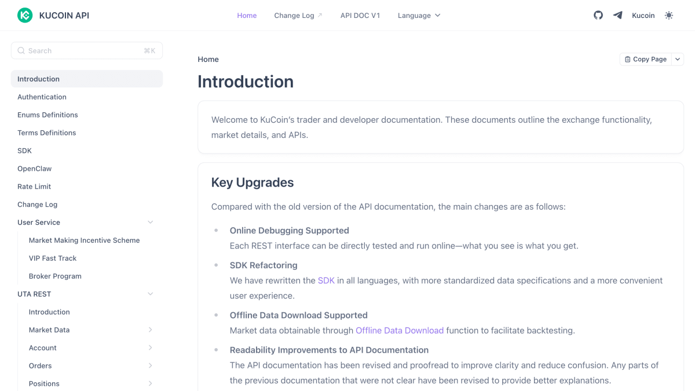
Task: Collapse the User Service section chevron
Action: (x=151, y=222)
